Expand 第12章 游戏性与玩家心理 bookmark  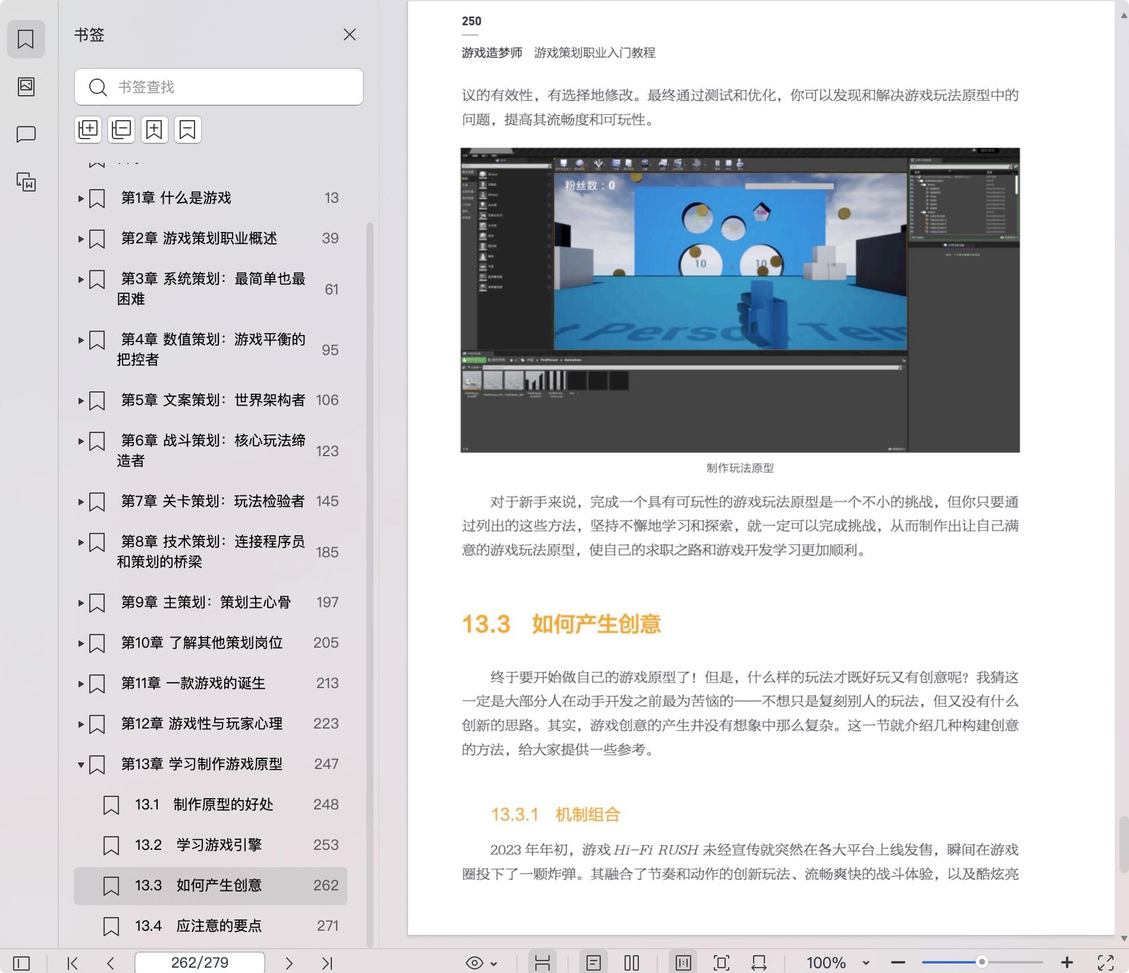click(81, 724)
